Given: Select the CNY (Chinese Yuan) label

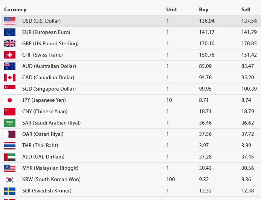Looking at the screenshot, I should click(45, 111).
